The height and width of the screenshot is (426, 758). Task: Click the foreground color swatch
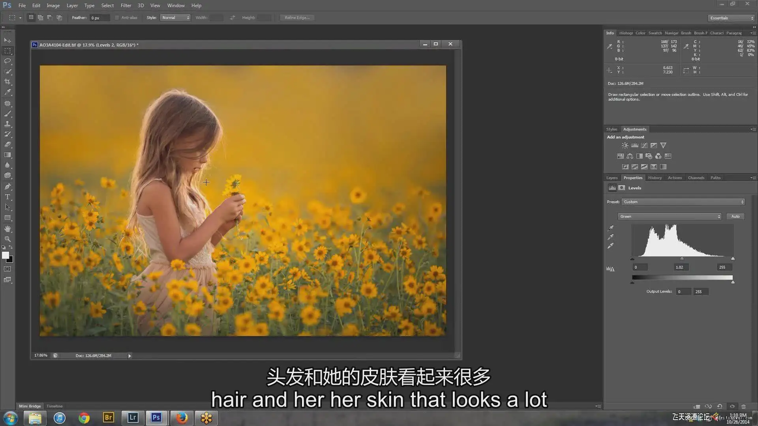6,255
